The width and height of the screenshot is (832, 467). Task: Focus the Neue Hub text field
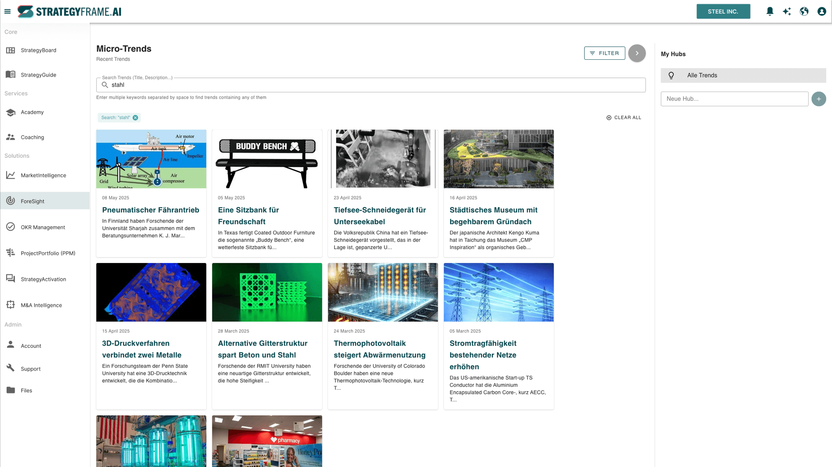coord(734,99)
